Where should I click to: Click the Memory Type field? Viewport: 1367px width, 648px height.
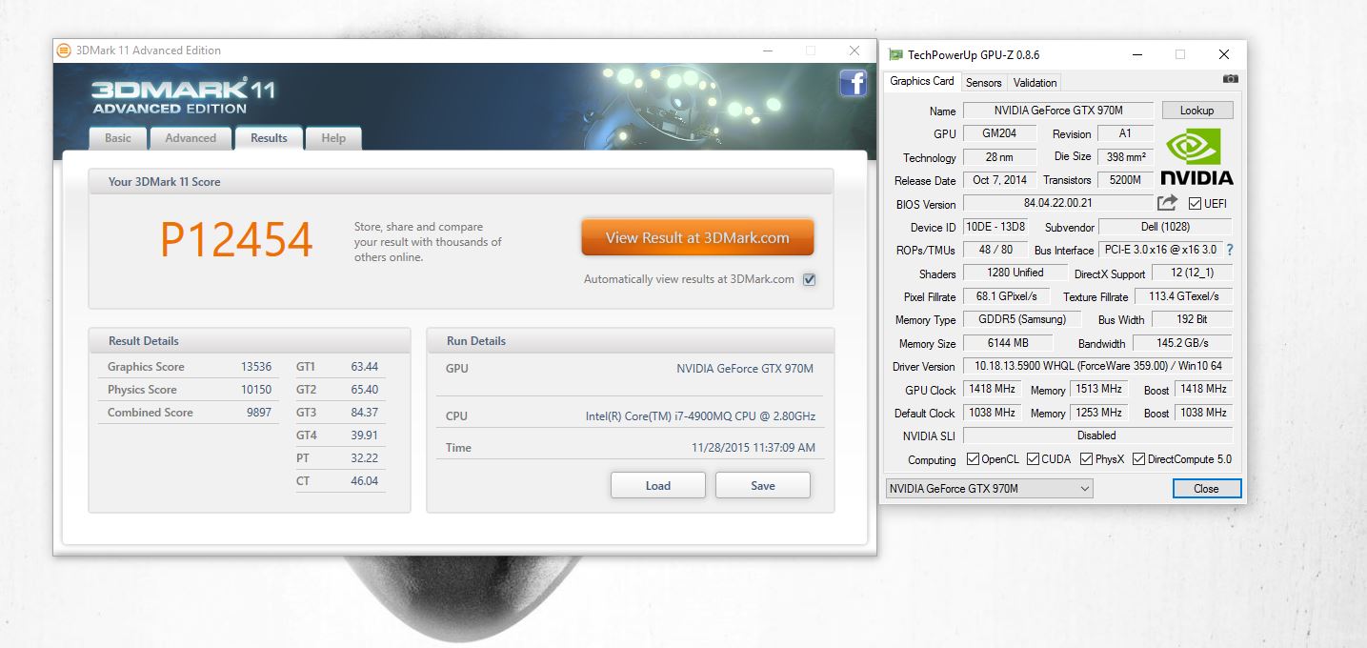coord(1022,319)
